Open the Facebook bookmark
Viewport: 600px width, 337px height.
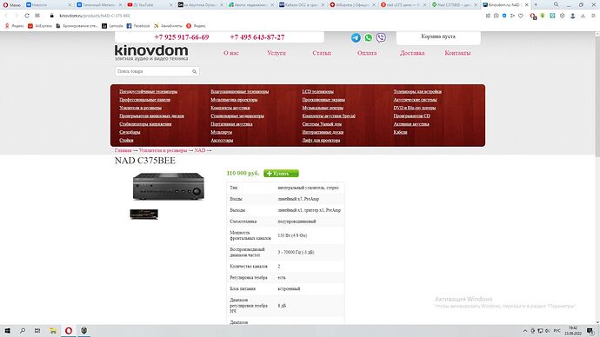click(x=138, y=26)
